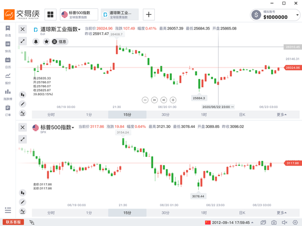Screen dimensions: 302x226
Task: Click the 26024.96 current price tag on 道琼斯 chart
Action: click(x=293, y=67)
